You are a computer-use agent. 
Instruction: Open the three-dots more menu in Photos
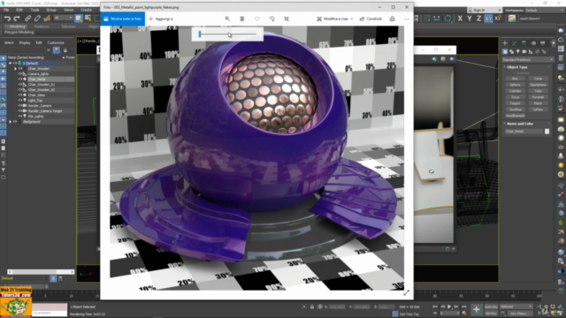(407, 19)
